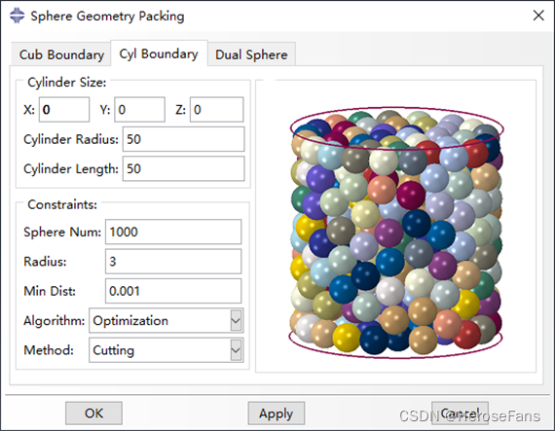Open the Method combo box showing Cutting

pos(166,350)
